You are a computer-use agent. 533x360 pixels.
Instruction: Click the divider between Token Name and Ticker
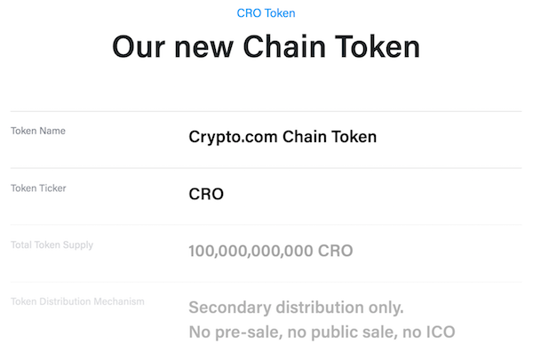[x=266, y=168]
